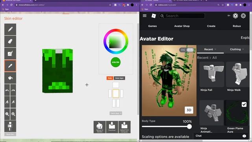Select the Ninja Walk animation thumbnail
Screen dimensions: 252x142
pyautogui.click(x=237, y=75)
